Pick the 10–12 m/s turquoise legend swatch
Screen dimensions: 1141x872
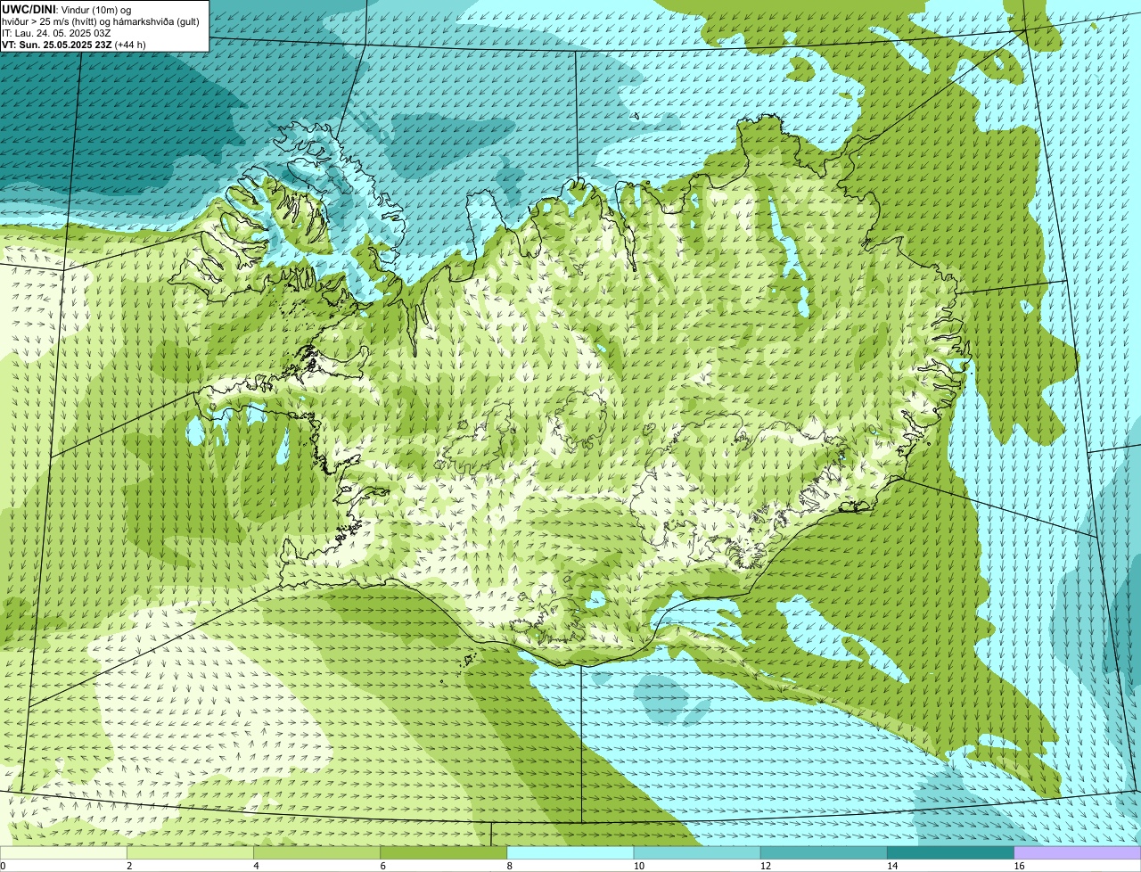(697, 852)
